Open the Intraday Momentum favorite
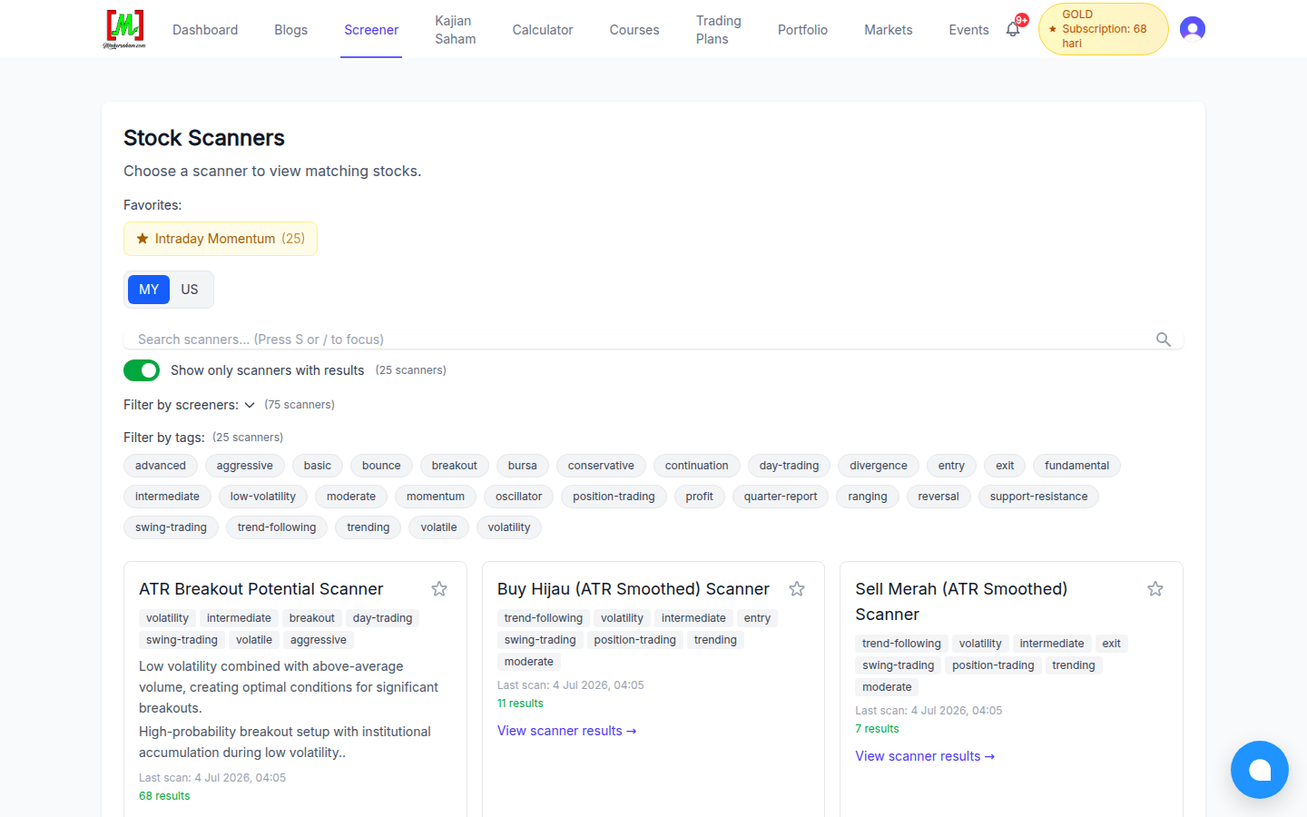 (221, 239)
